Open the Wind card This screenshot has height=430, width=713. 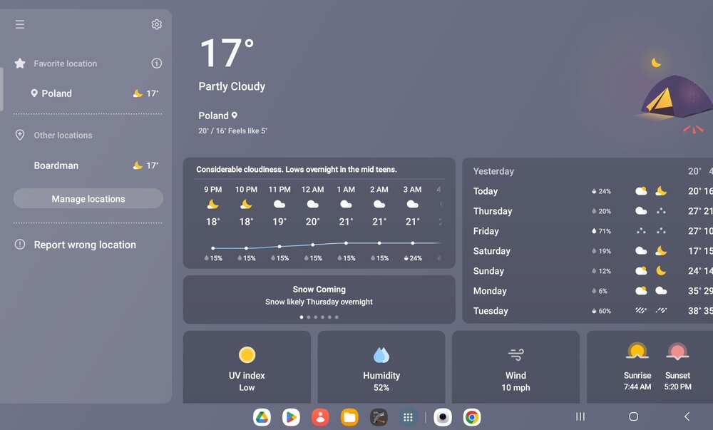(x=515, y=367)
